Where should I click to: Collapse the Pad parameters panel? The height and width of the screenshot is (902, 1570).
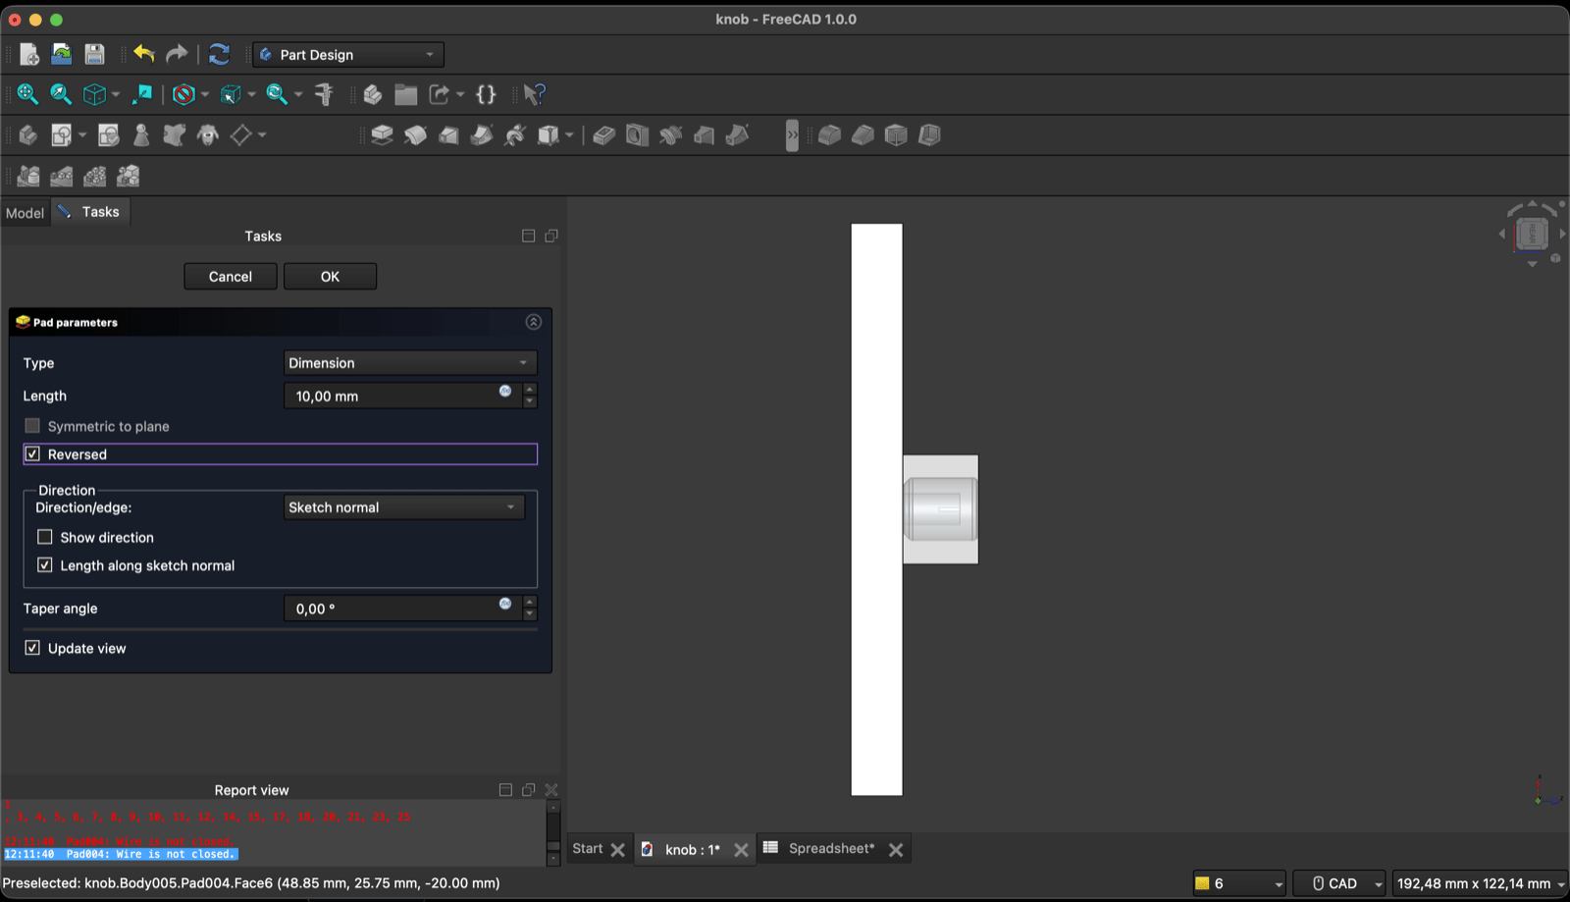coord(534,322)
